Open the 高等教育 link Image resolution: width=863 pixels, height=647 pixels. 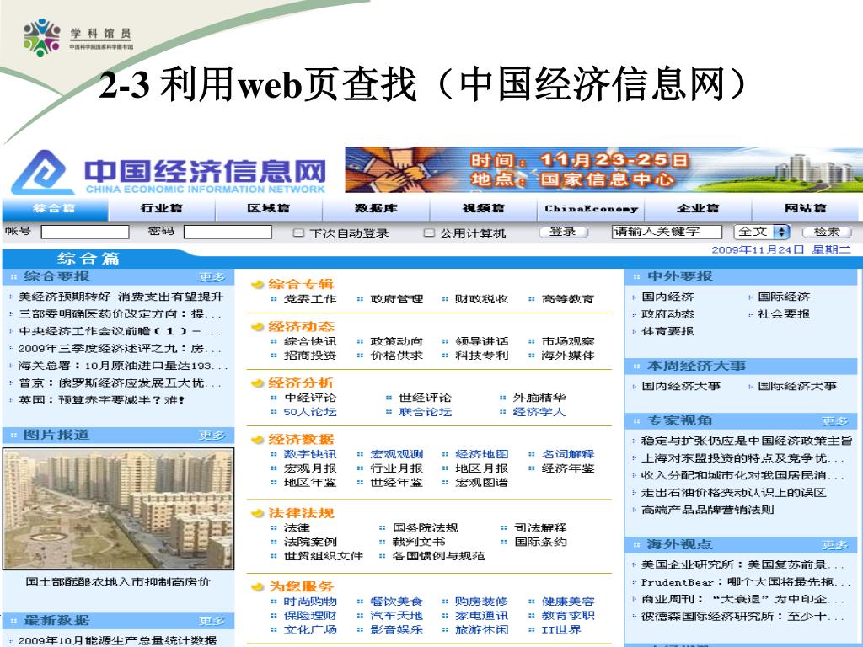point(568,299)
